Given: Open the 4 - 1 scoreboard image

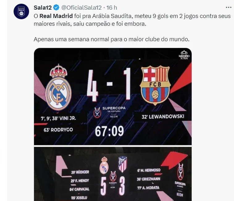Looking at the screenshot, I should [113, 96].
